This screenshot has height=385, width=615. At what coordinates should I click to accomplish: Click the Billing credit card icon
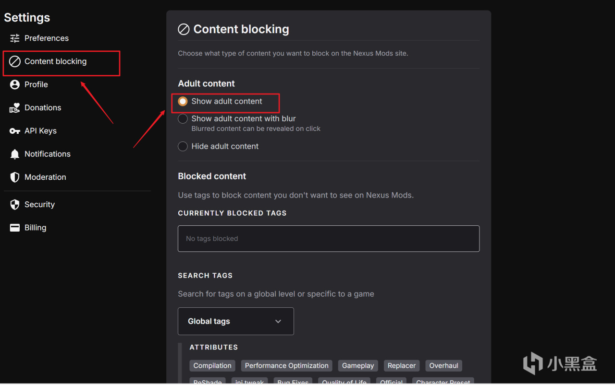(x=15, y=228)
